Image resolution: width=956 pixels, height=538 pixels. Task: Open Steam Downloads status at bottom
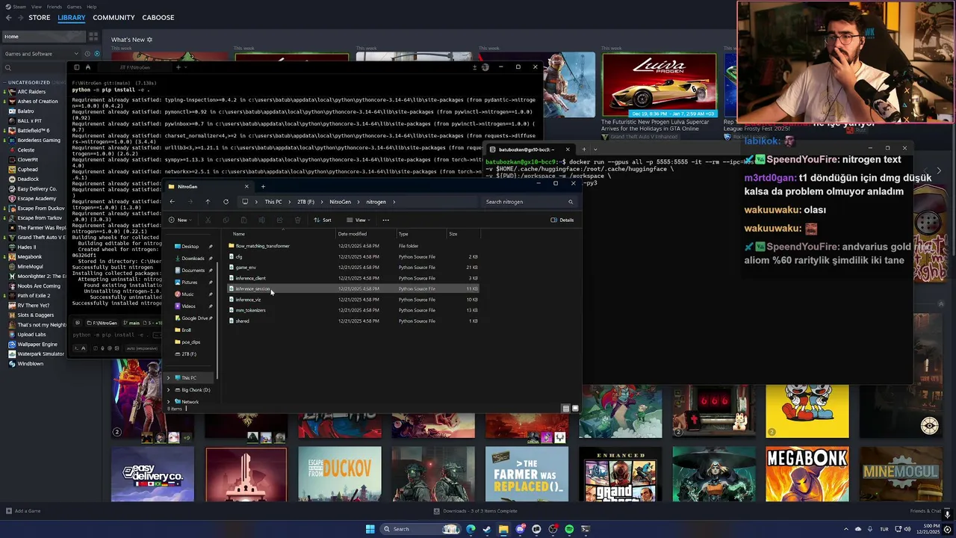(x=475, y=511)
